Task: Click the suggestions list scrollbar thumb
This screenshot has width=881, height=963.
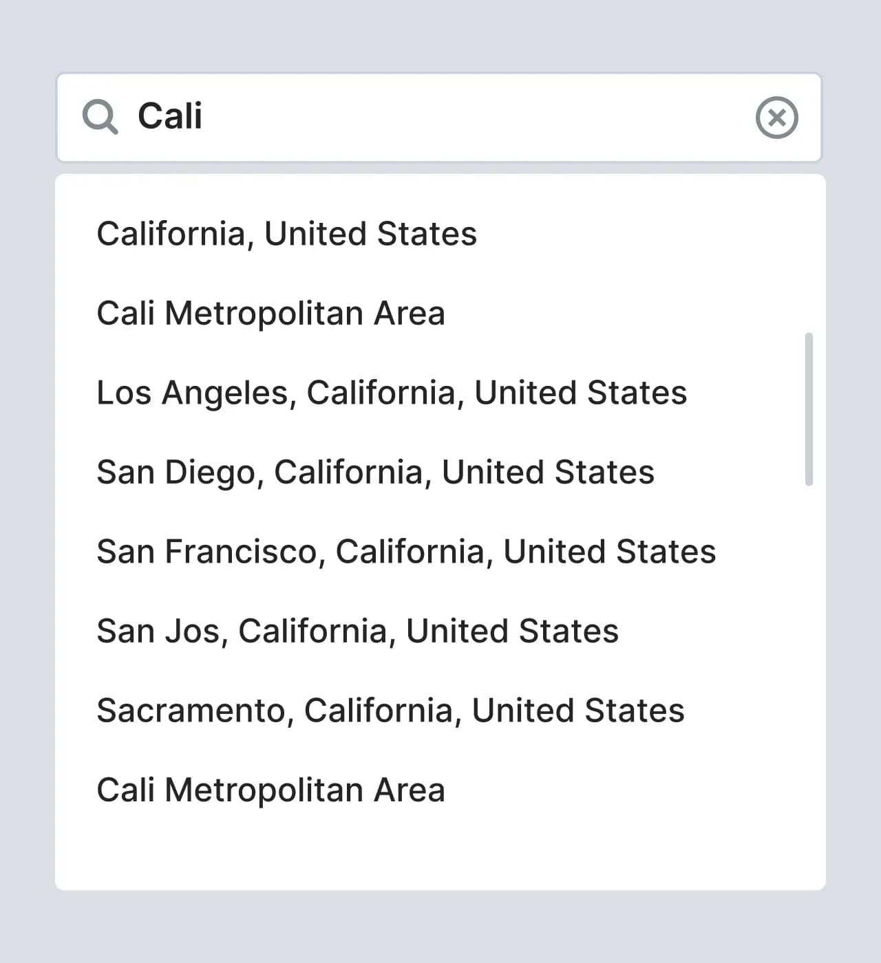Action: pos(809,409)
